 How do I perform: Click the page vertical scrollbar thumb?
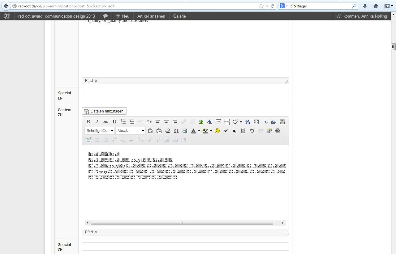tap(394, 47)
